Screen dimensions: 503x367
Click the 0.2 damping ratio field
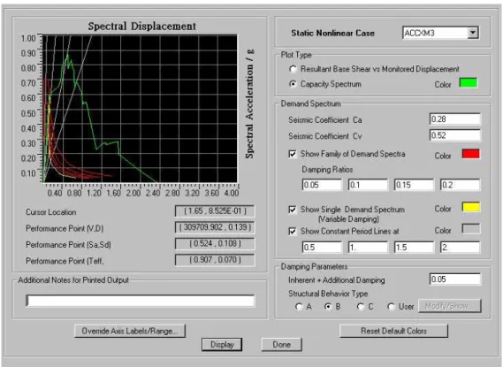click(x=460, y=185)
